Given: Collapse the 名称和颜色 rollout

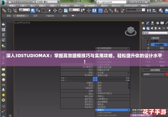Looking at the screenshot, I should pyautogui.click(x=155, y=70).
